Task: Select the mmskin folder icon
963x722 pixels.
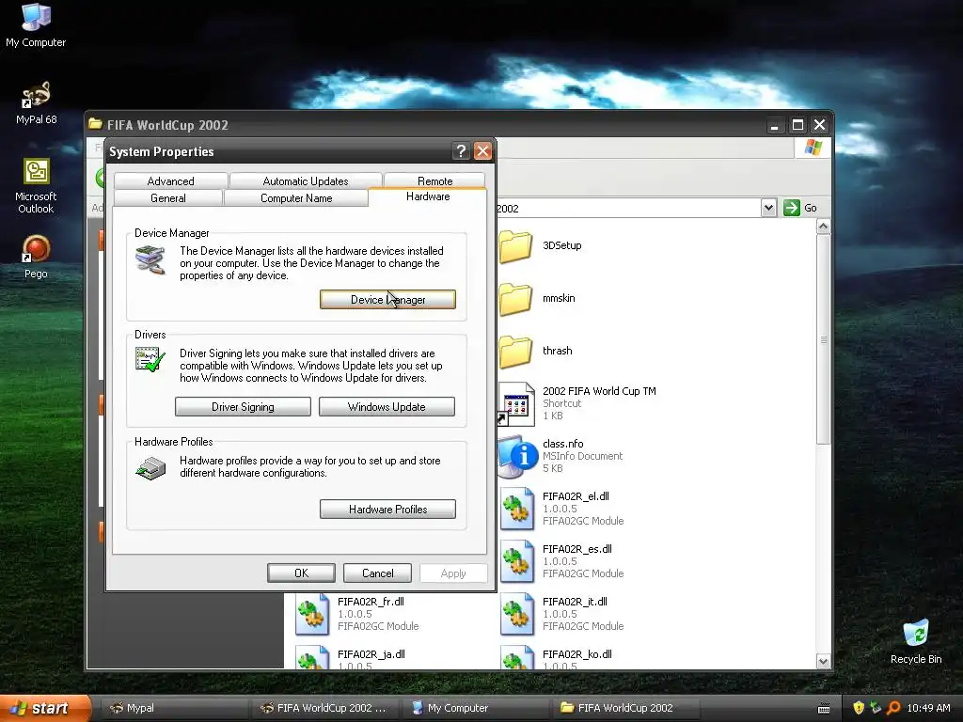Action: pos(515,300)
